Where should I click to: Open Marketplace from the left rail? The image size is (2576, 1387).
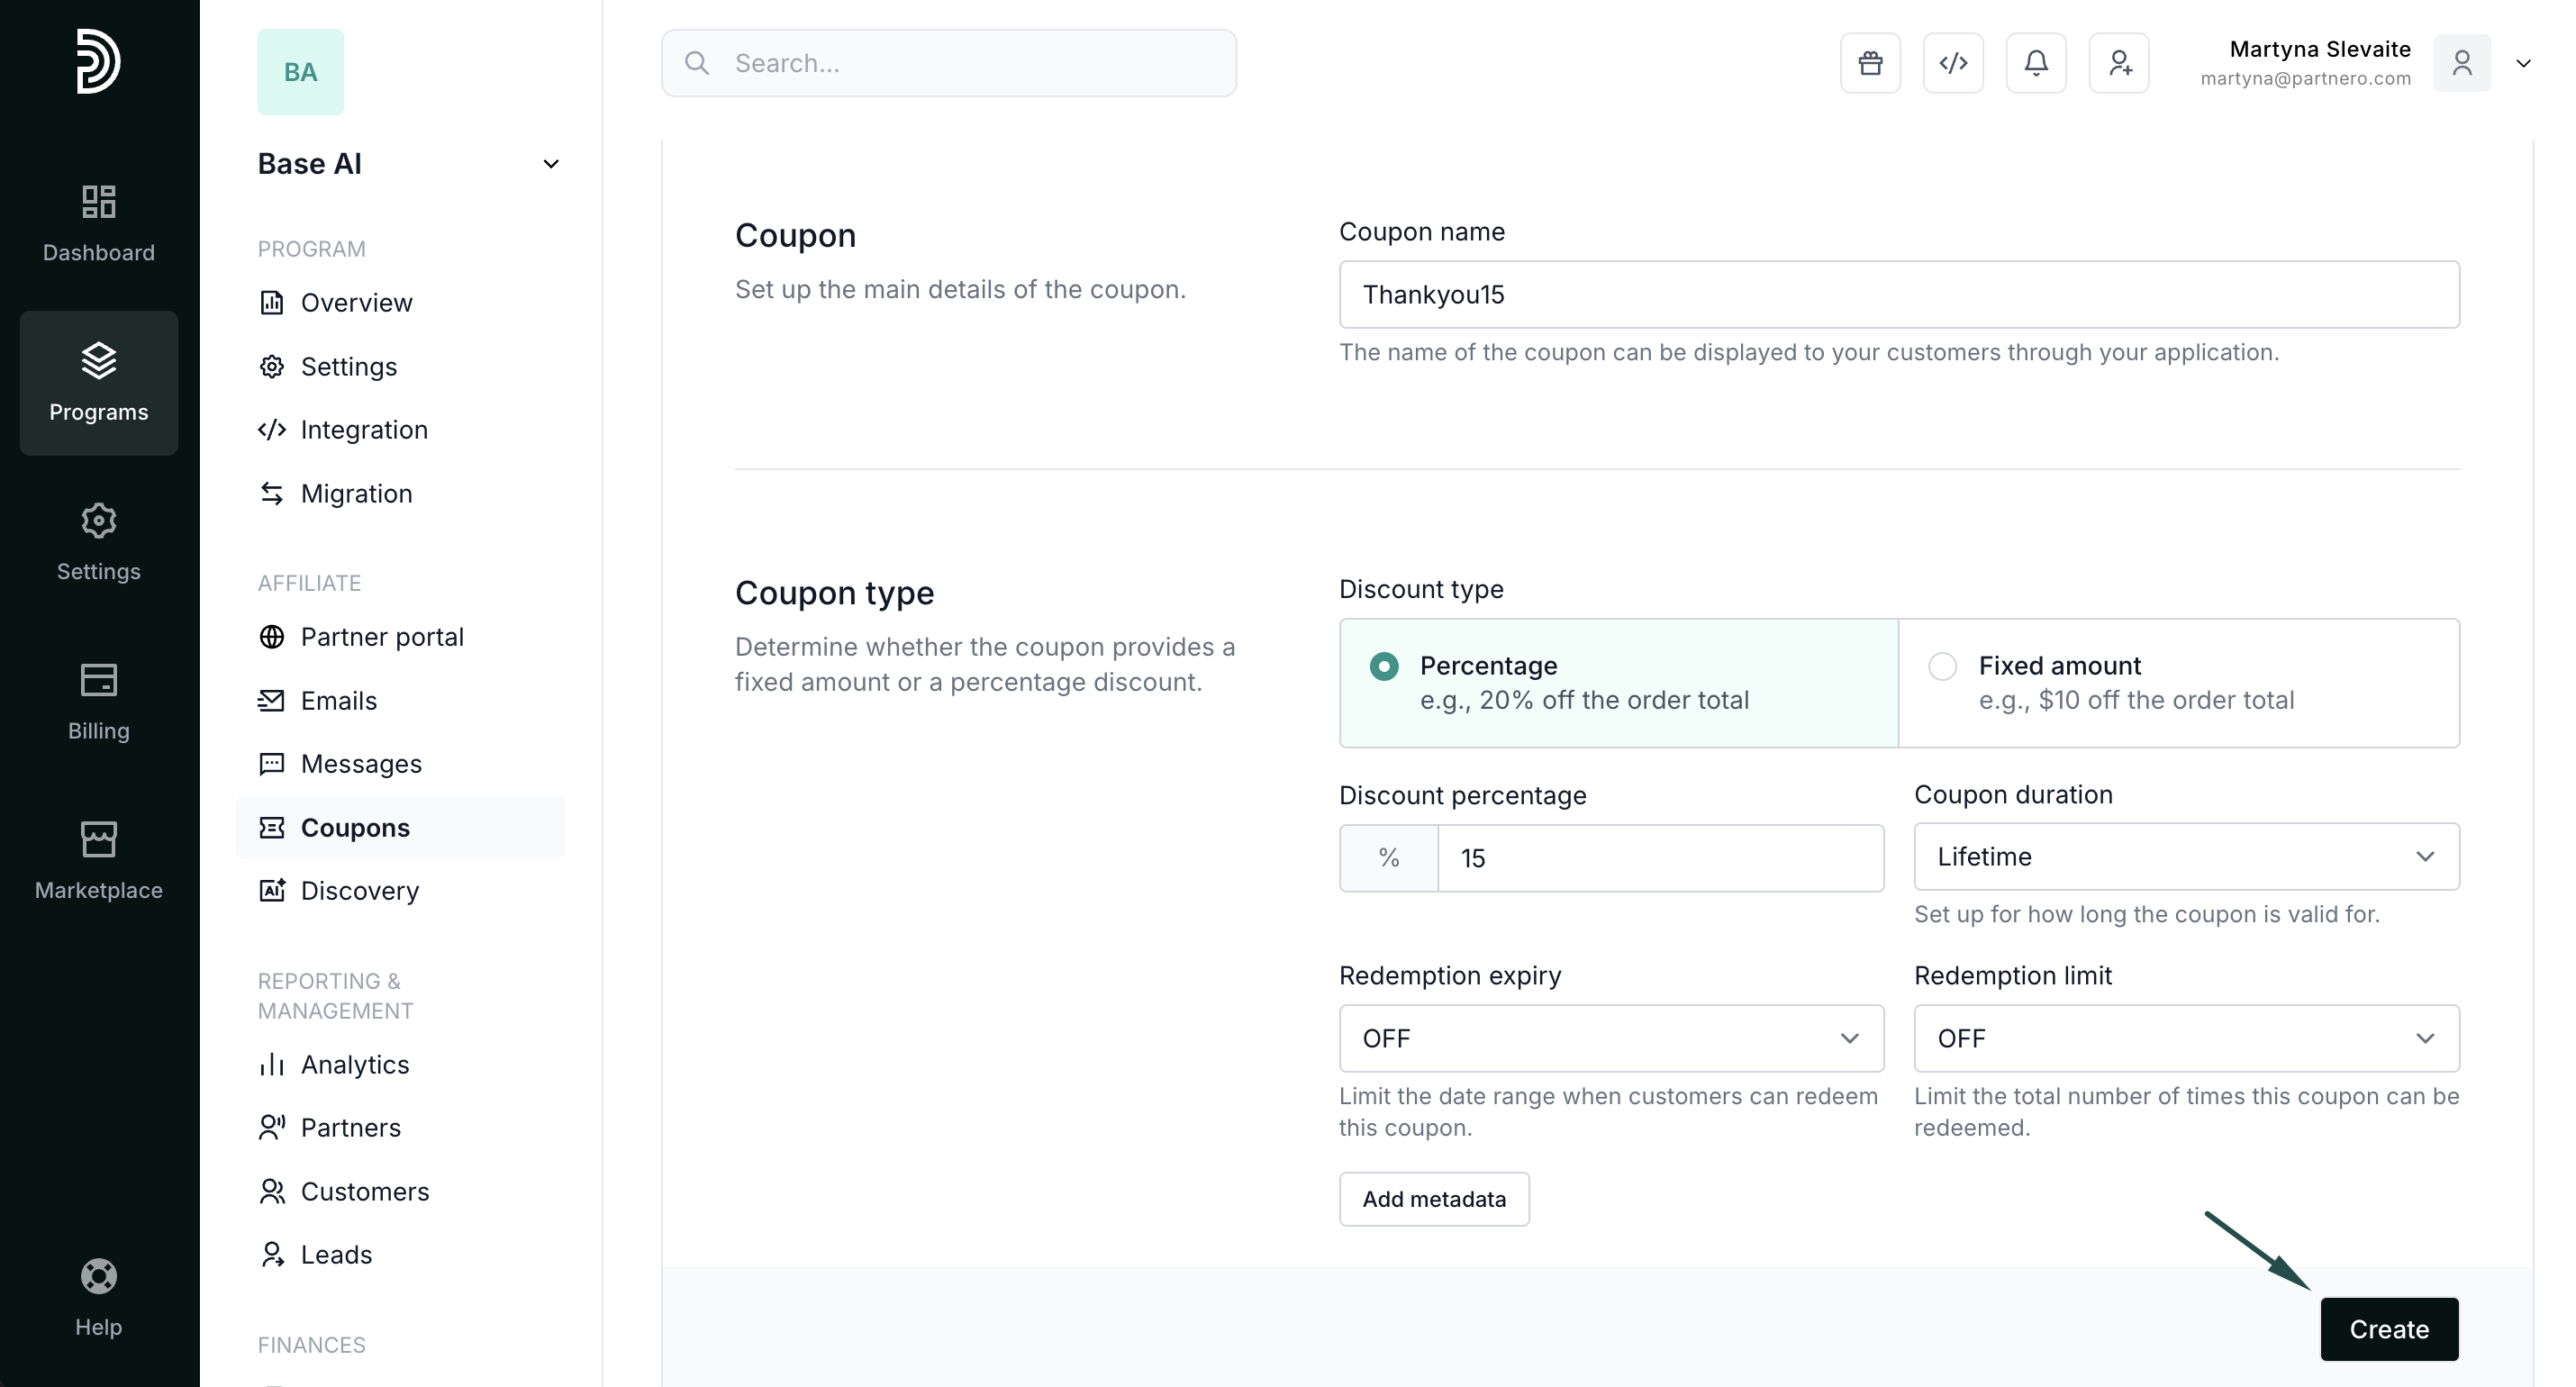coord(98,860)
